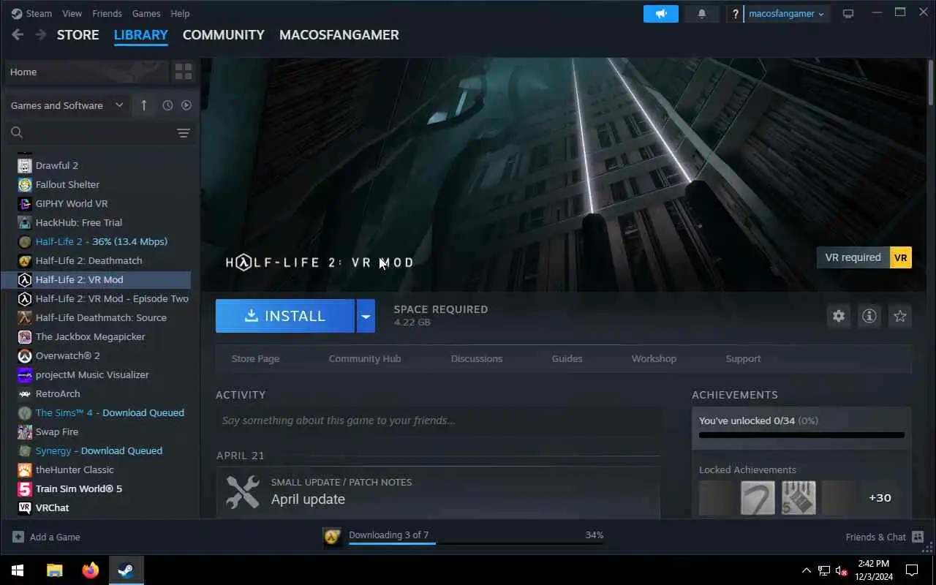936x585 pixels.
Task: Show the +30 more locked achievements
Action: [x=880, y=497]
